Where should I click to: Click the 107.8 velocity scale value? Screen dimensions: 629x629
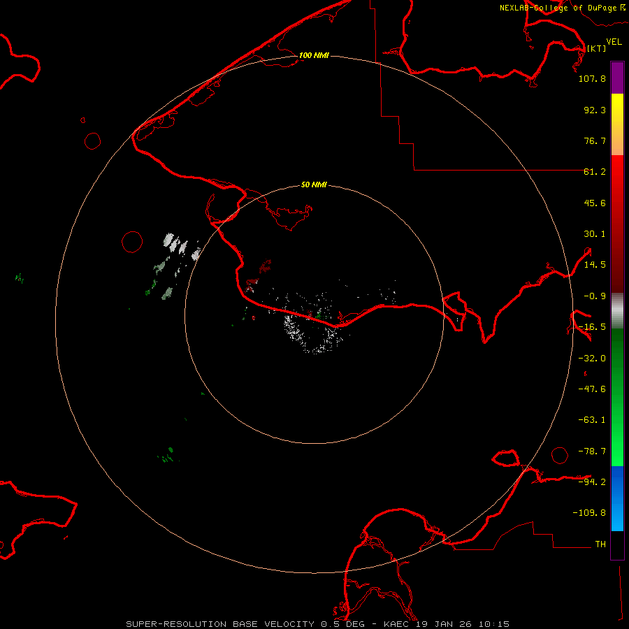tap(592, 78)
